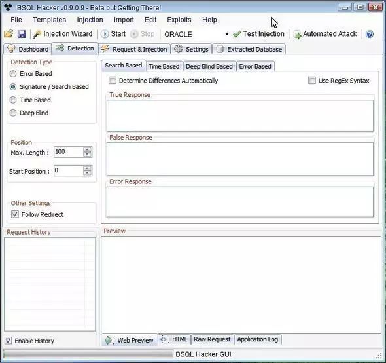Enable Determine Differences Automatically checkbox
Screen dimensions: 386x363
click(x=113, y=81)
